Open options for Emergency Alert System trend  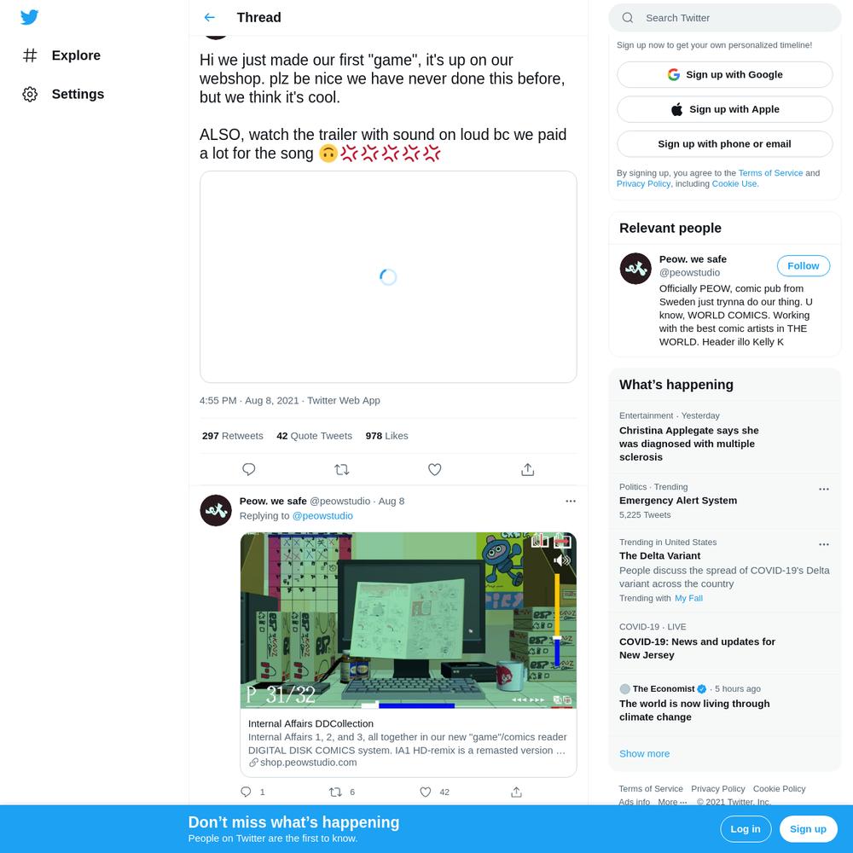point(824,489)
